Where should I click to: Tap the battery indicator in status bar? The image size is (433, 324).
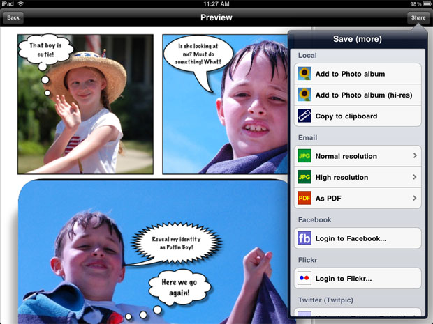click(427, 4)
